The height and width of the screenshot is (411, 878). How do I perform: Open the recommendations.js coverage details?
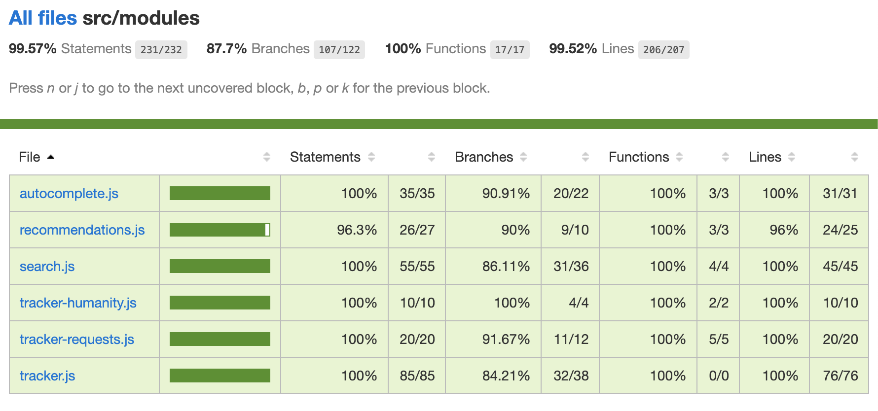click(x=82, y=230)
